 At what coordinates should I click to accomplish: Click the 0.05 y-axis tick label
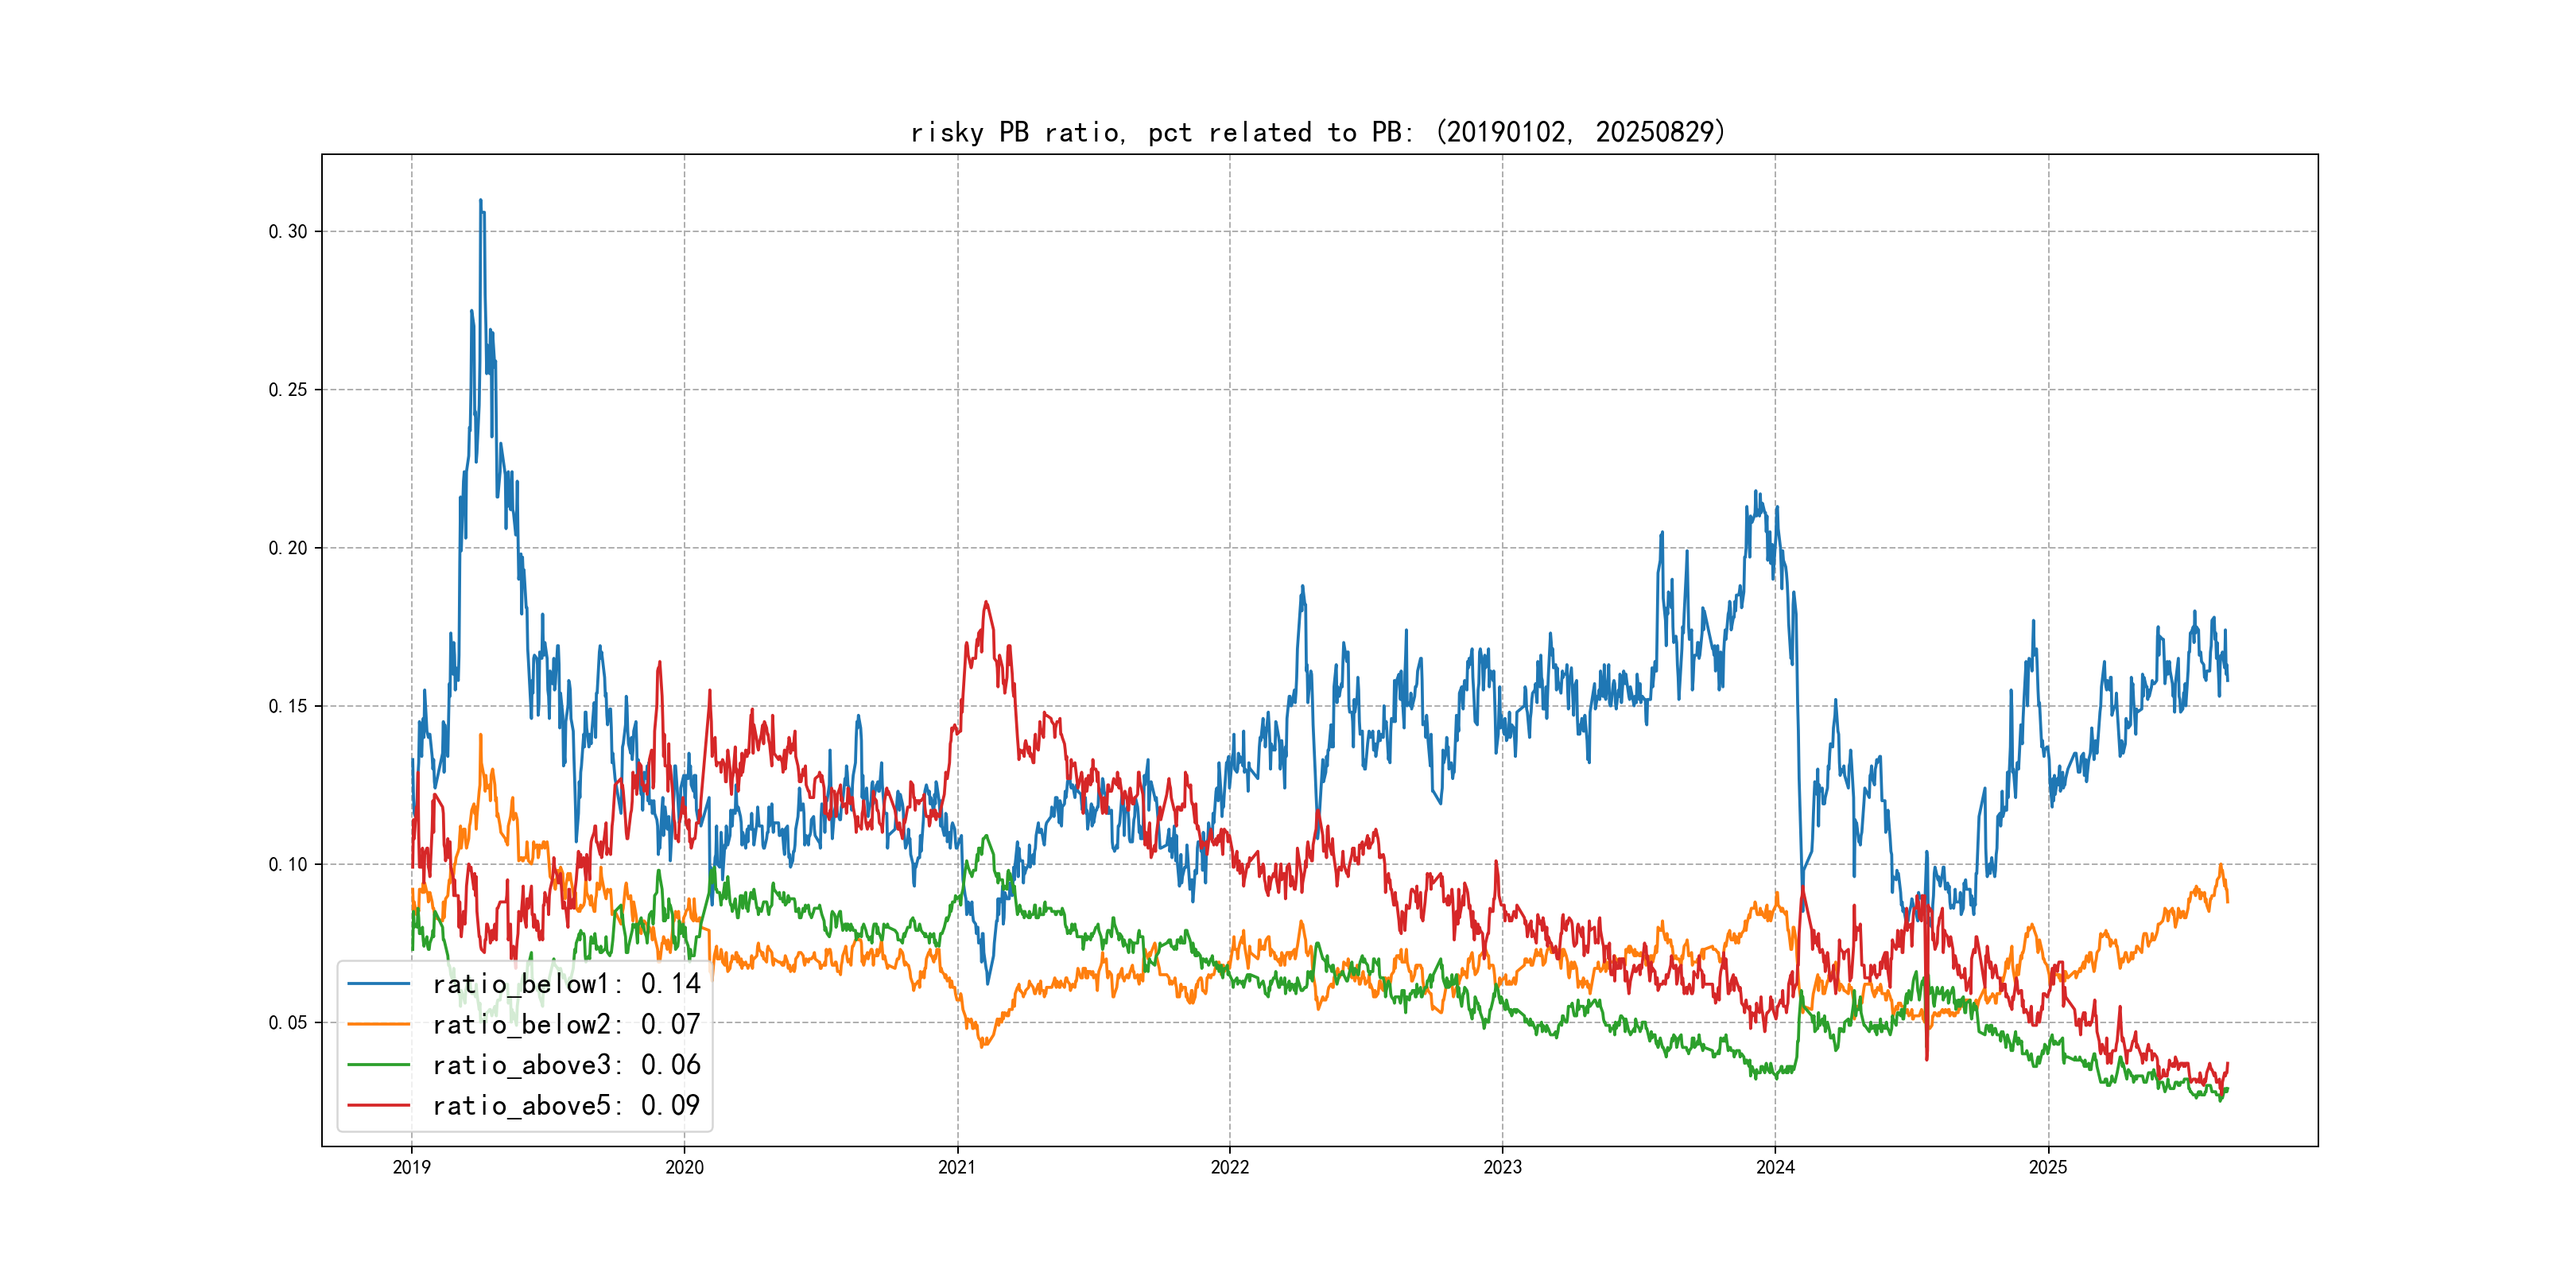click(288, 1023)
